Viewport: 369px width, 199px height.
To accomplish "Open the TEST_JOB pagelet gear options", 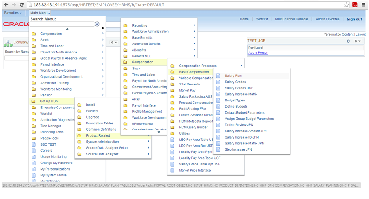I will pos(358,41).
